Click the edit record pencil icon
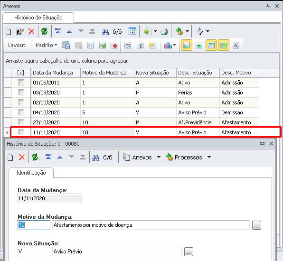This screenshot has width=283, height=261. coord(19,32)
